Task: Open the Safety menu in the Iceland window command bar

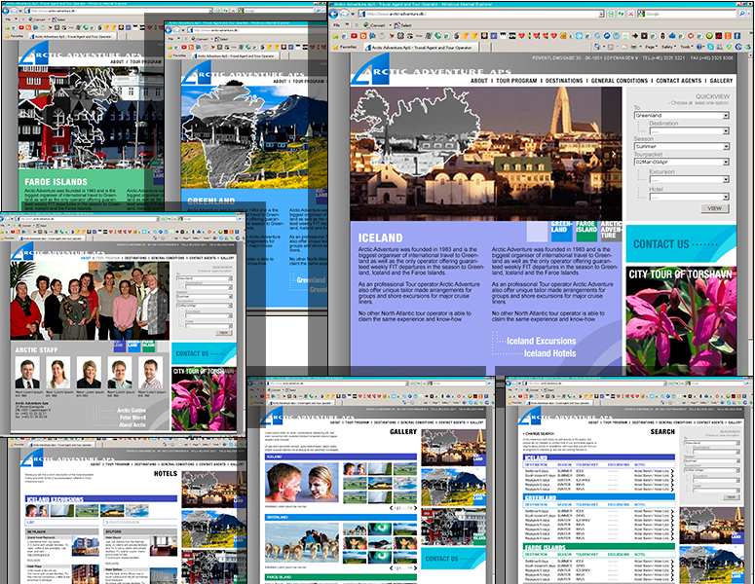Action: tap(668, 47)
